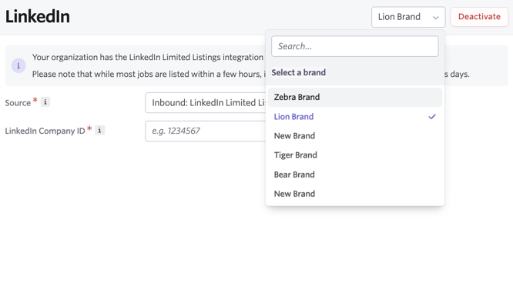Select Lion Brand option in the list
This screenshot has width=513, height=286.
[x=354, y=117]
